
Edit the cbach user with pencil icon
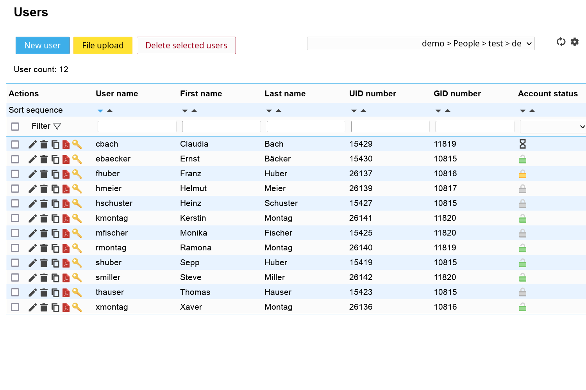tap(32, 144)
